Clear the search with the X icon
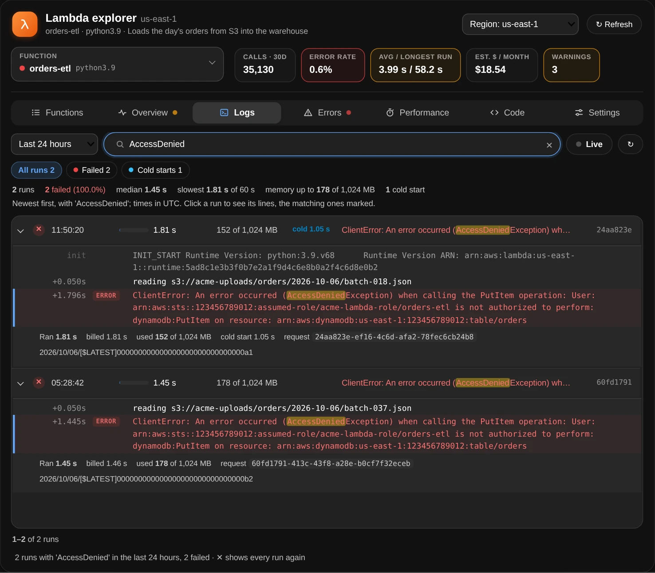655x573 pixels. (549, 145)
